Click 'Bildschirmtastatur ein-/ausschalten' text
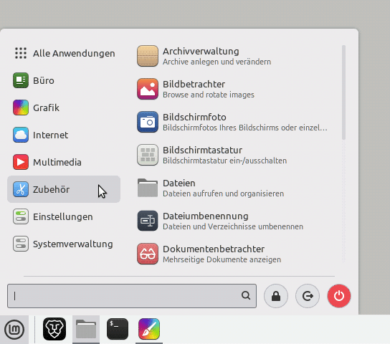 [224, 161]
